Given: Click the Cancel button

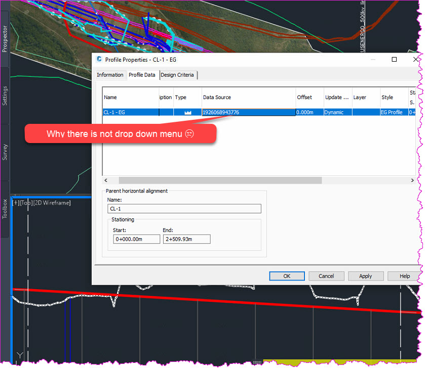Looking at the screenshot, I should tap(326, 276).
